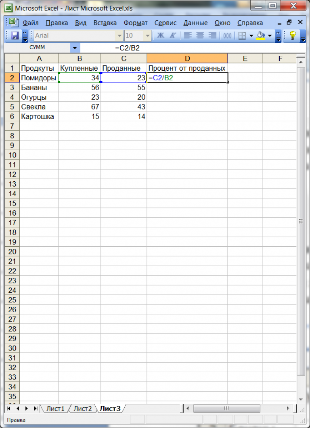The image size is (310, 428).
Task: Click cell Огурцы
Action: pyautogui.click(x=39, y=97)
